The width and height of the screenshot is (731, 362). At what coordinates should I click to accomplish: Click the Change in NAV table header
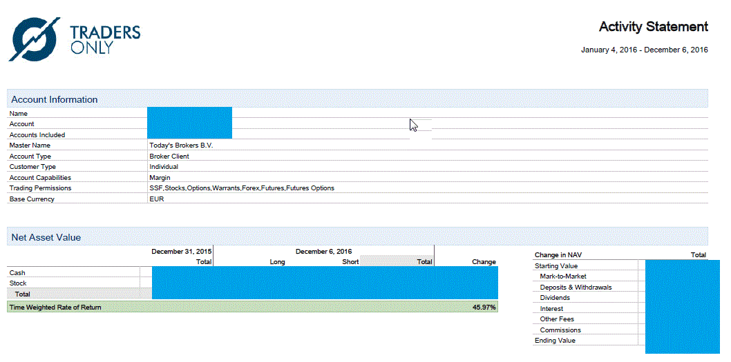pyautogui.click(x=558, y=255)
